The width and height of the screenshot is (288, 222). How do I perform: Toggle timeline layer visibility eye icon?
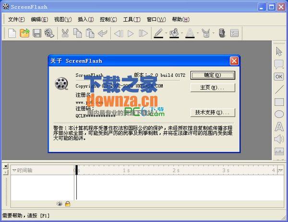pyautogui.click(x=60, y=204)
